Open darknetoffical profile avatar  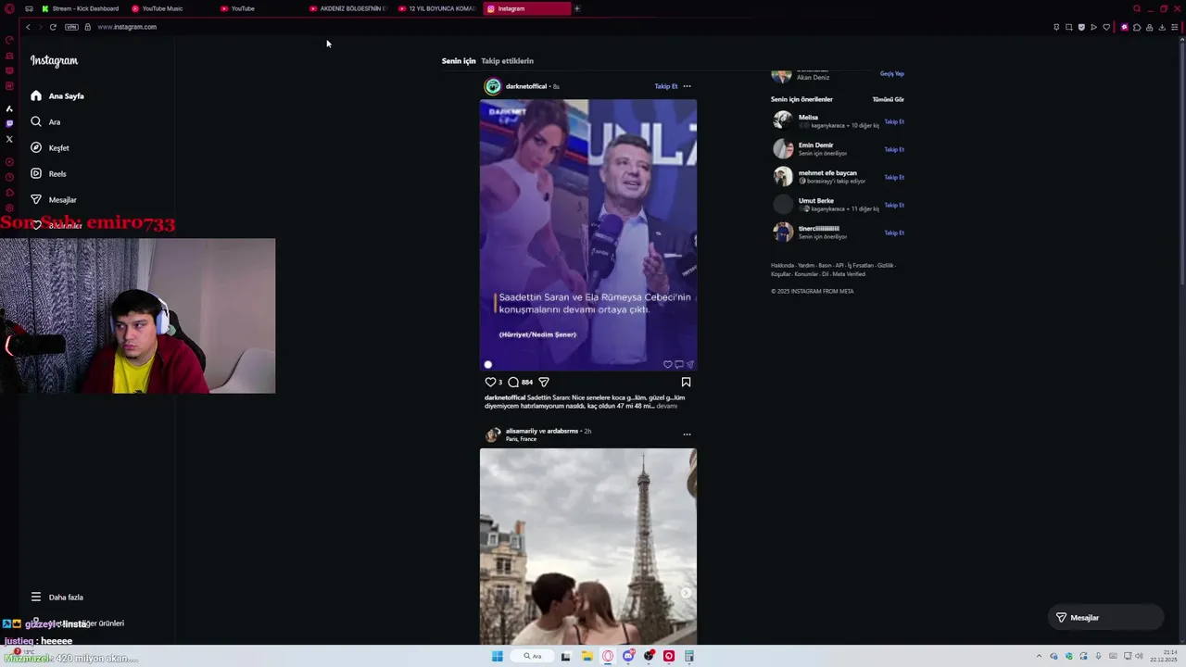(493, 86)
